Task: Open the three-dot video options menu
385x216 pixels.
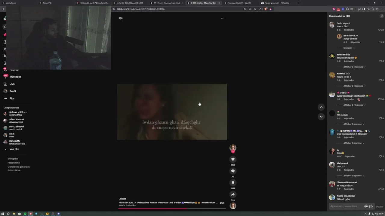Action: point(223,18)
